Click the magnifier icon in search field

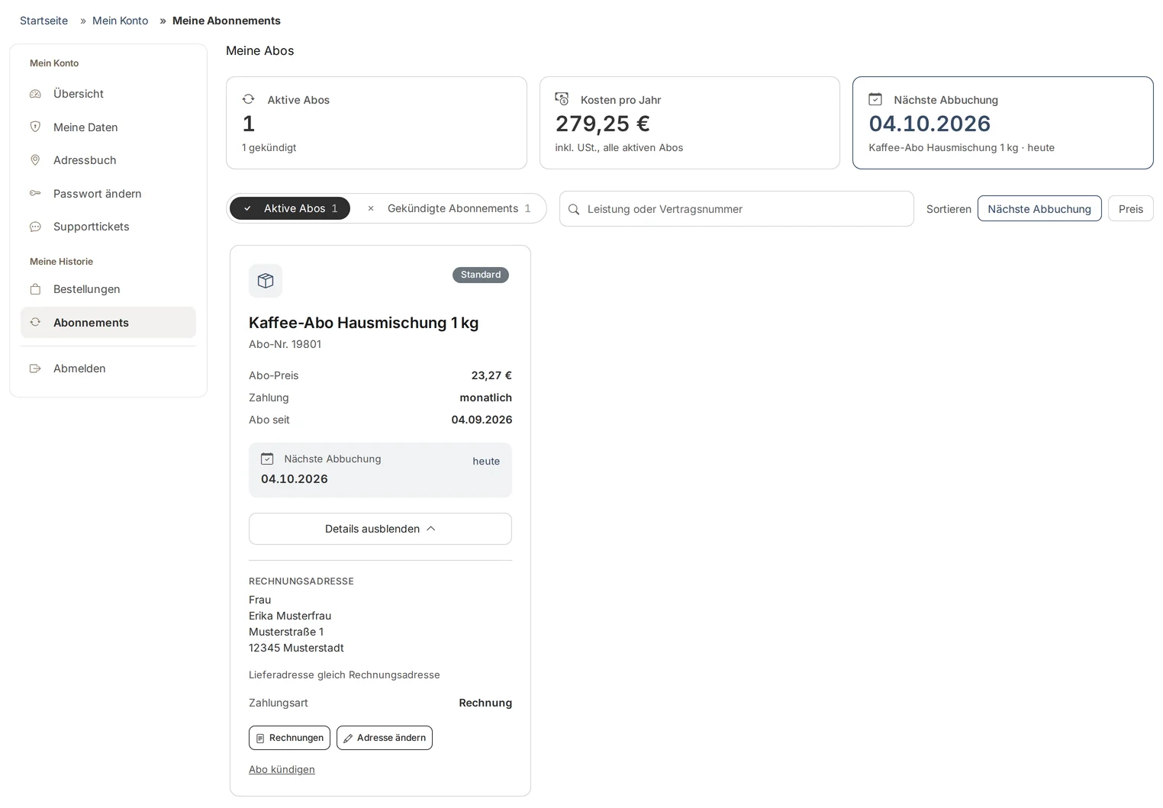(574, 209)
